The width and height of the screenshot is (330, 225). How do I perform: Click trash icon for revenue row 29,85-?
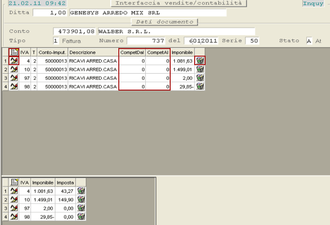coord(200,86)
